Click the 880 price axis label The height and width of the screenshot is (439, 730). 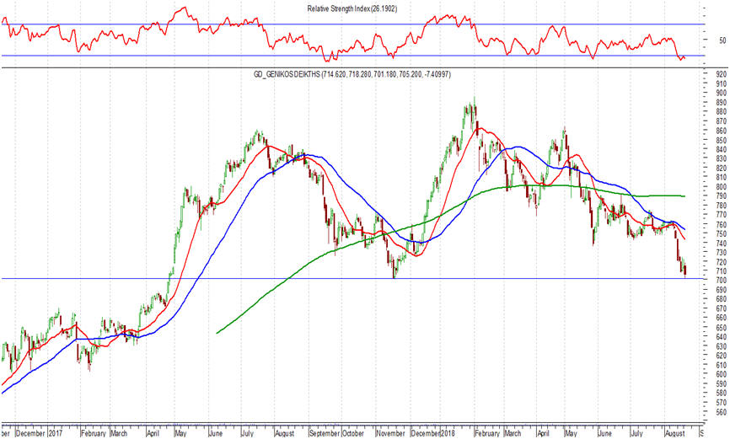click(722, 112)
